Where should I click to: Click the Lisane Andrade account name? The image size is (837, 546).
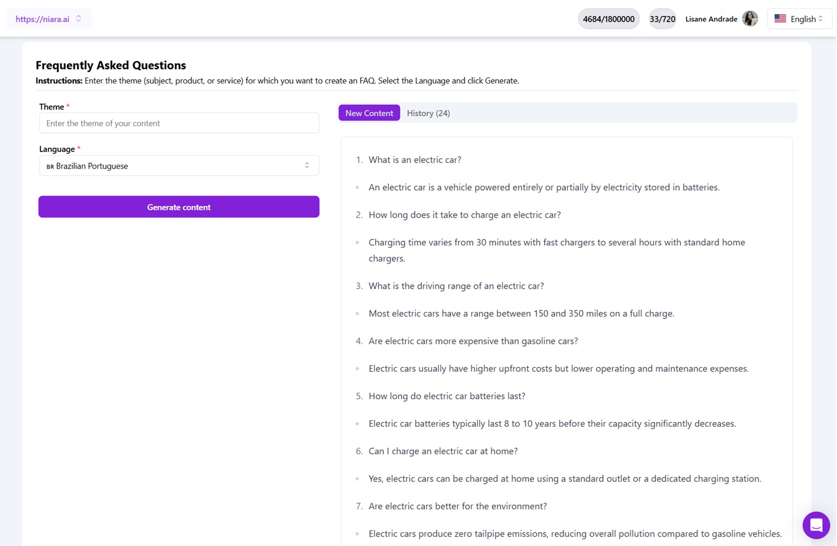click(x=711, y=18)
